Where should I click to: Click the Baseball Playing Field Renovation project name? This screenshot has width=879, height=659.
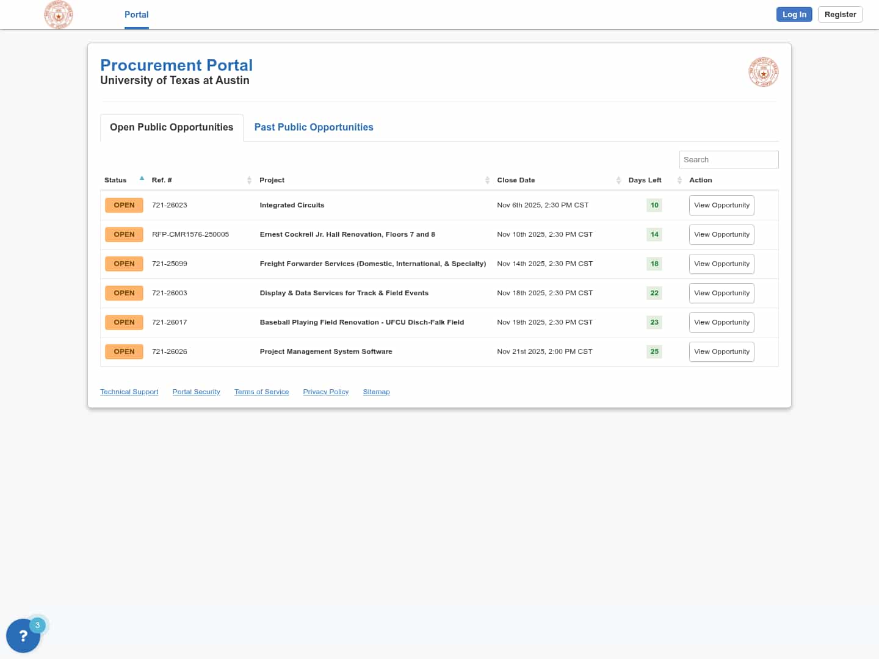click(361, 322)
